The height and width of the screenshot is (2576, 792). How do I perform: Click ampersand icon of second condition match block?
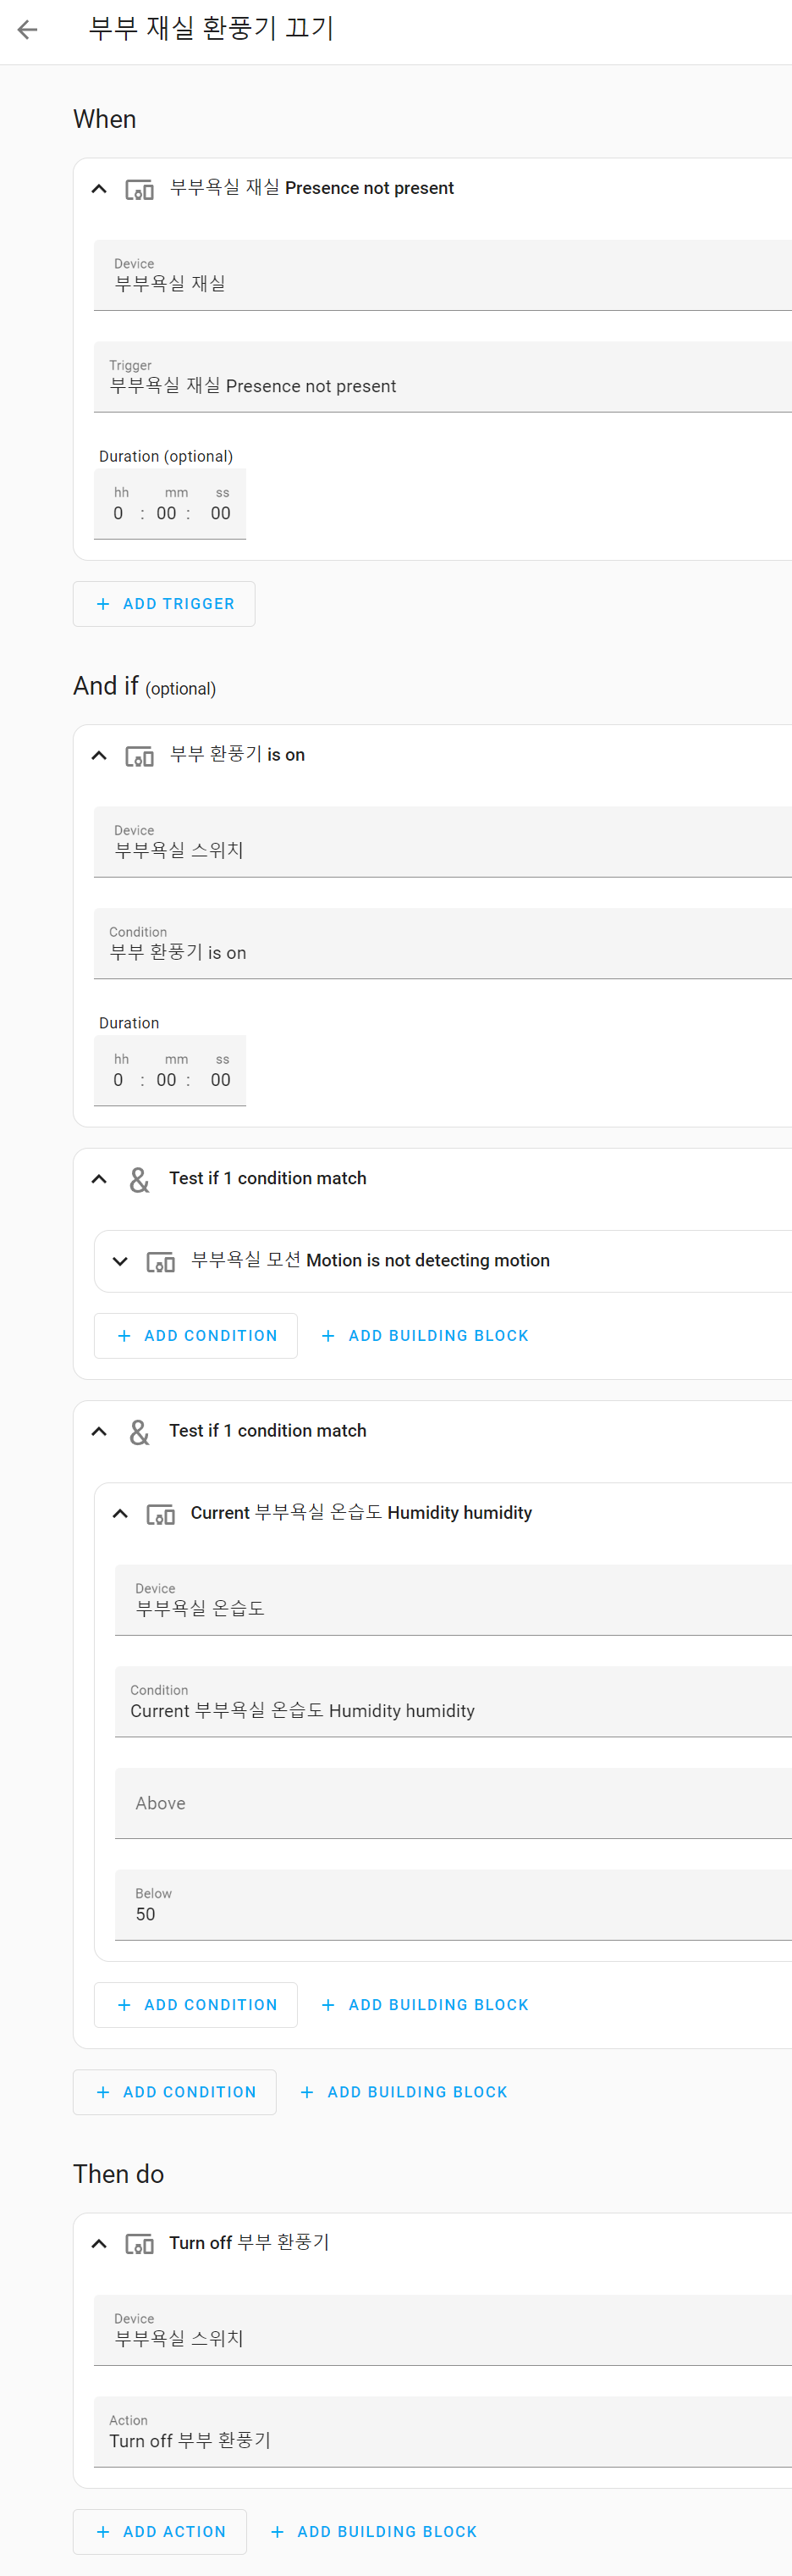point(139,1432)
